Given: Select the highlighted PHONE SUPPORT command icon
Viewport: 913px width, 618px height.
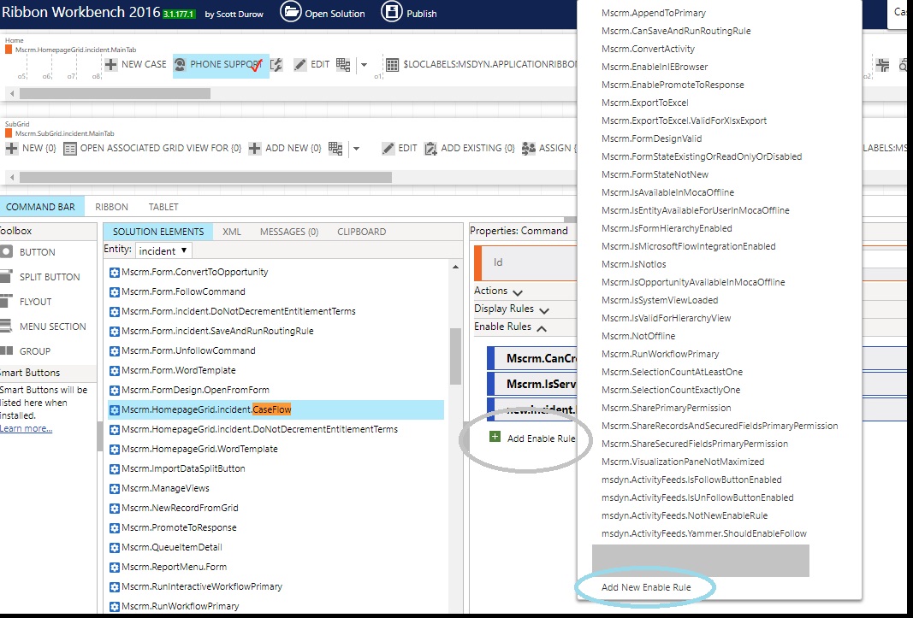Looking at the screenshot, I should [x=179, y=64].
